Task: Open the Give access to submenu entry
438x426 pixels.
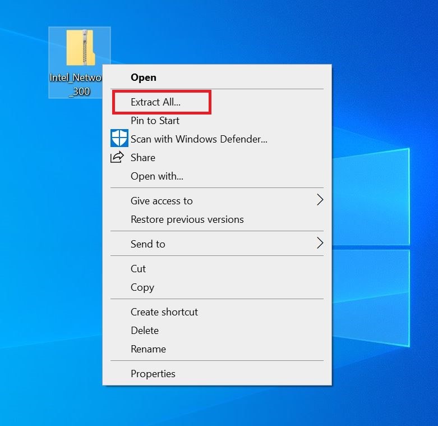Action: pos(162,201)
